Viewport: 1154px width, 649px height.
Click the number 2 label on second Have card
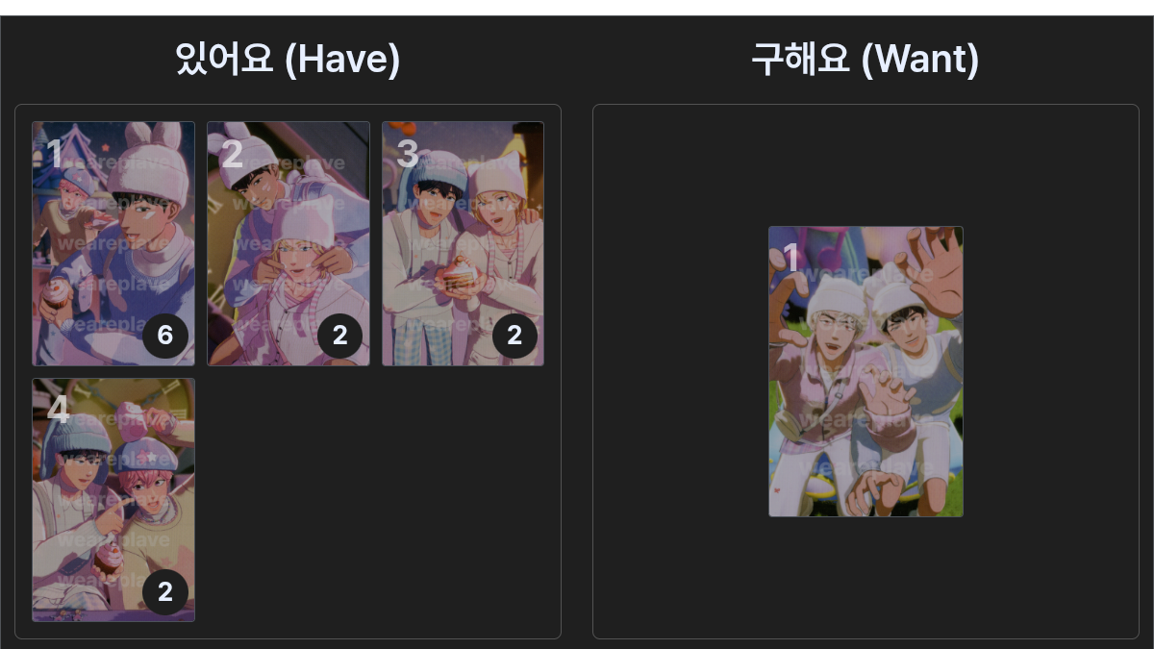[232, 154]
